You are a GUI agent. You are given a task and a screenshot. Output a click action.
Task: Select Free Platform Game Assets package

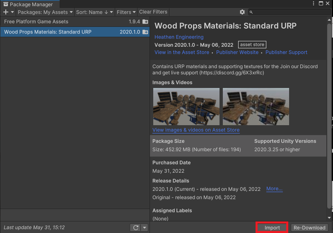pyautogui.click(x=75, y=21)
